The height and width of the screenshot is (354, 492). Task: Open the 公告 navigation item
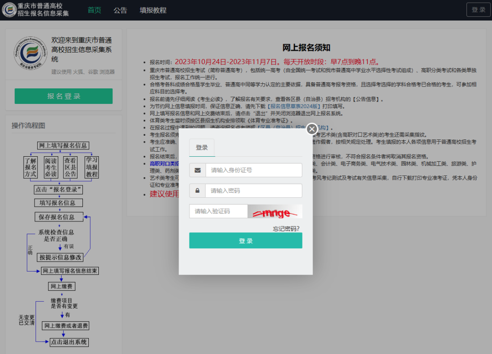coord(120,10)
